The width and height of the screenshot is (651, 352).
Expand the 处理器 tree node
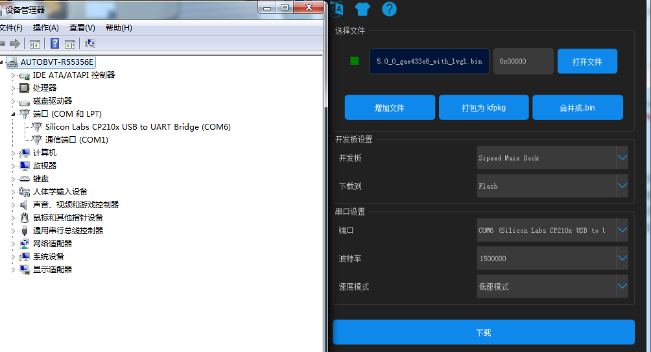(x=13, y=88)
